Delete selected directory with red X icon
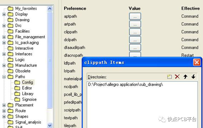 177,77
